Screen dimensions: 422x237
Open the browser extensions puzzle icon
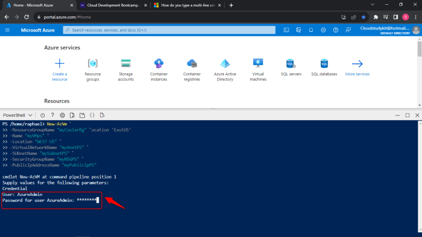click(376, 17)
